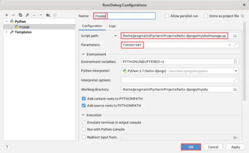The image size is (249, 153).
Task: Open help with the question mark button
Action: coord(7,147)
